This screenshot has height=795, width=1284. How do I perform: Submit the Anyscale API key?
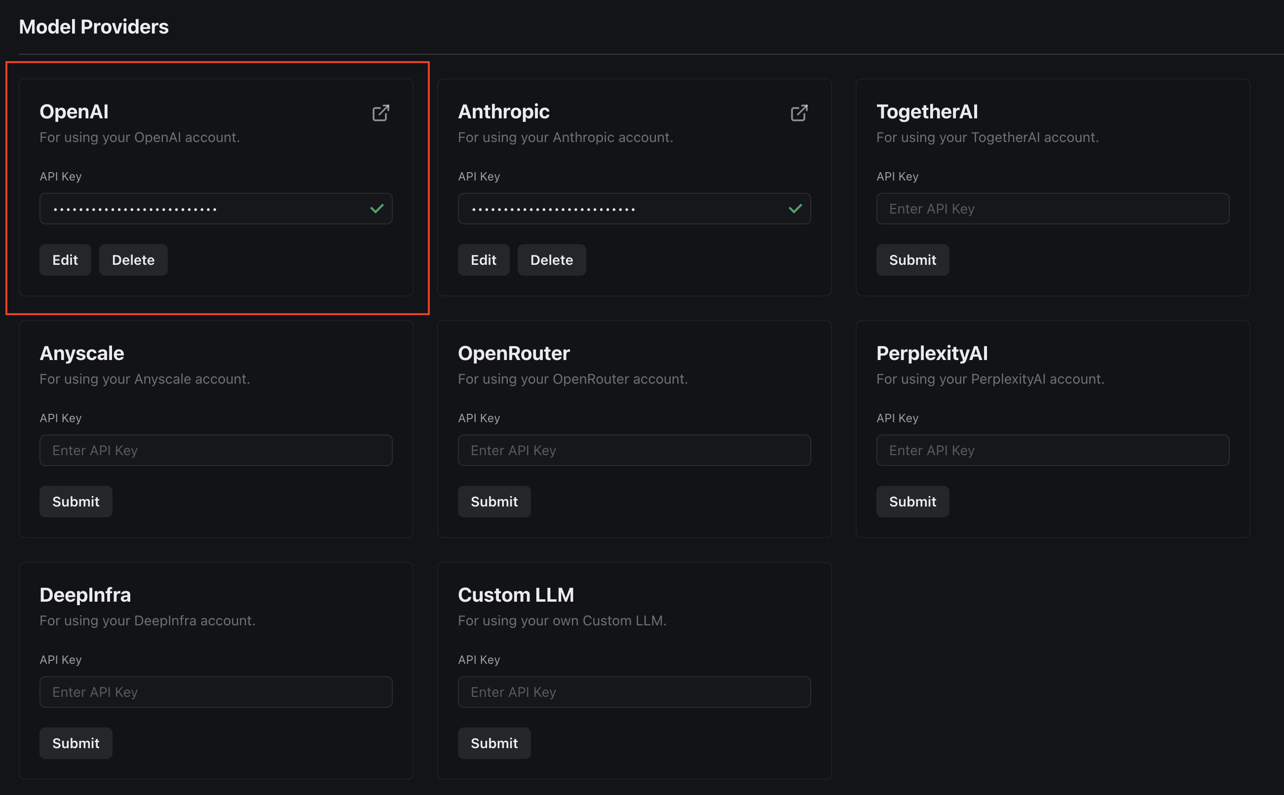(x=76, y=501)
